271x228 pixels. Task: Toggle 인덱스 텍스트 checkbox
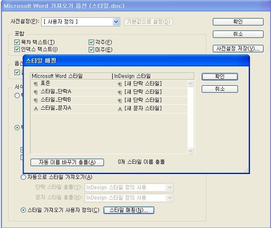tap(17, 49)
